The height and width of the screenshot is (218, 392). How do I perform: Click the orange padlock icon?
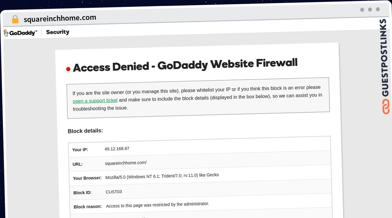[15, 19]
